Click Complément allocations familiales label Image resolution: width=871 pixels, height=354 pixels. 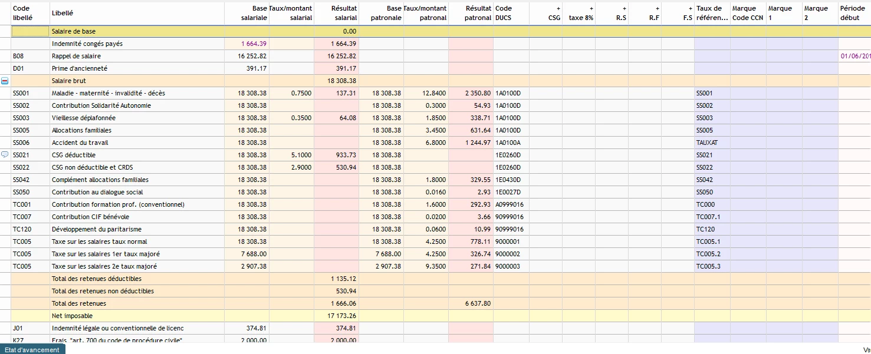pyautogui.click(x=100, y=180)
